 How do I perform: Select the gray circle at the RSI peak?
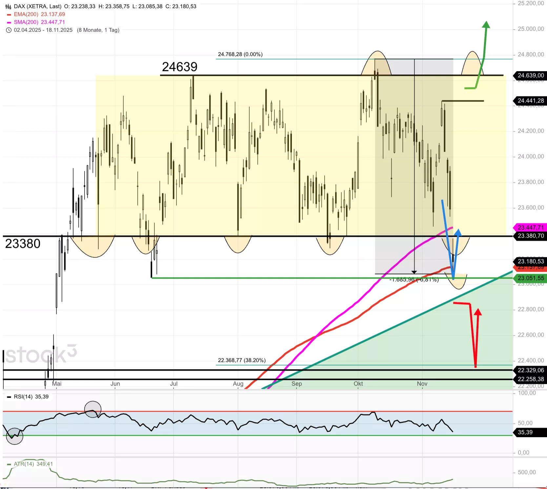(93, 409)
